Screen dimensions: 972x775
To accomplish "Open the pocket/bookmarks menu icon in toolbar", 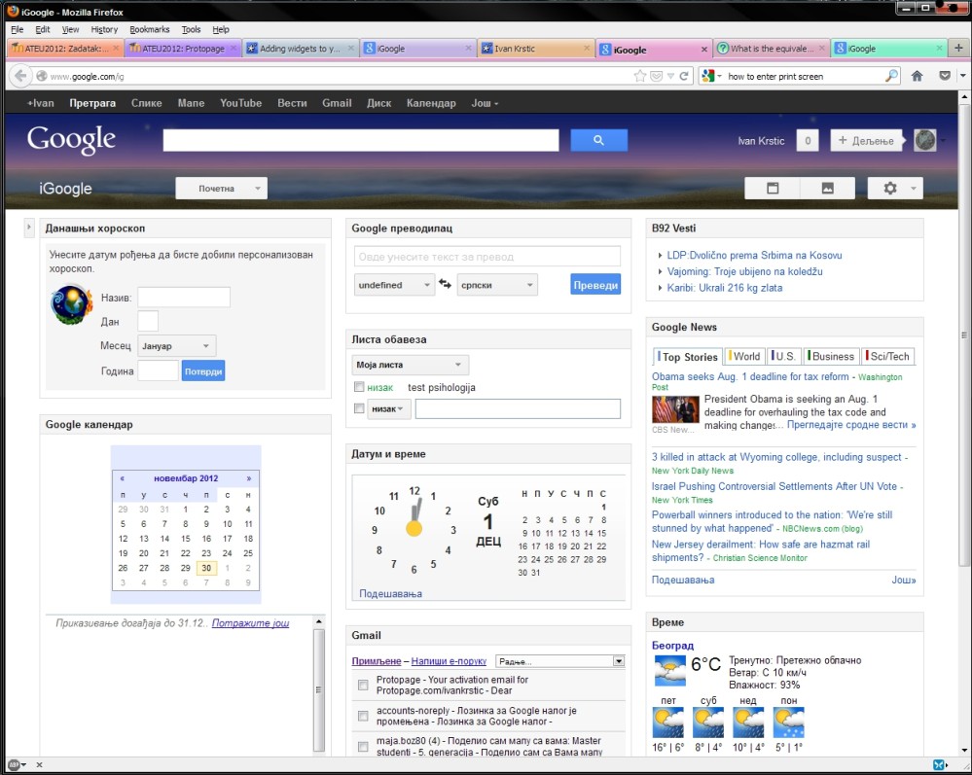I will click(x=945, y=76).
